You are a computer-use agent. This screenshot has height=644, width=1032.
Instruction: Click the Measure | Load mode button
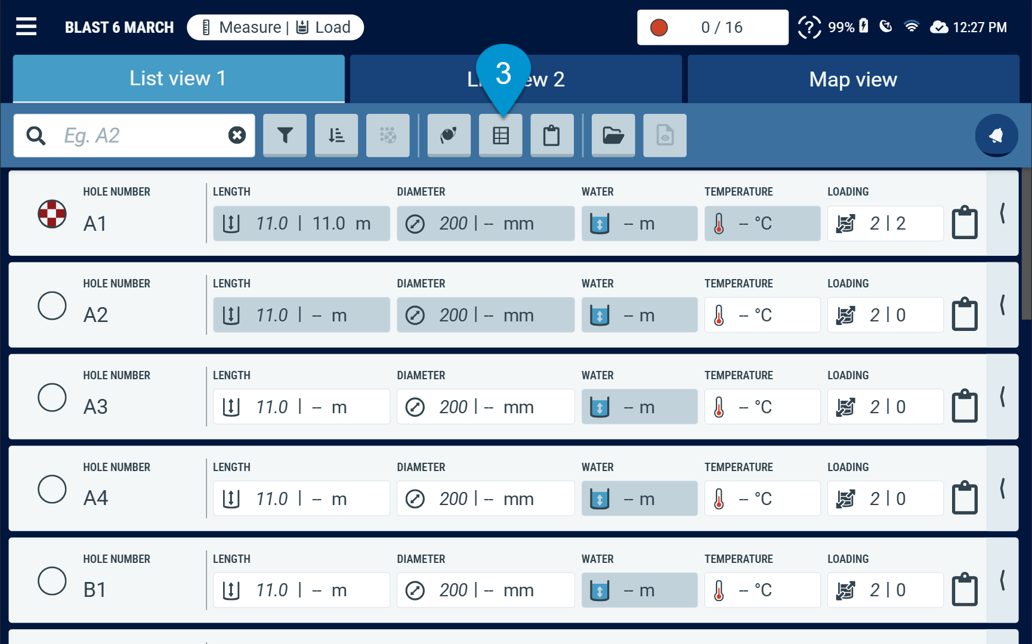[x=276, y=27]
